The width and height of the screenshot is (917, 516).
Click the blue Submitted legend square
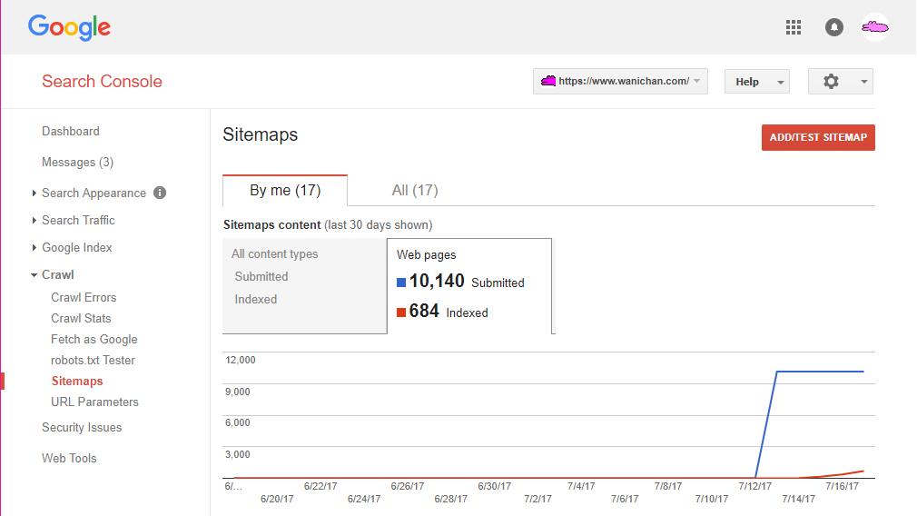401,283
